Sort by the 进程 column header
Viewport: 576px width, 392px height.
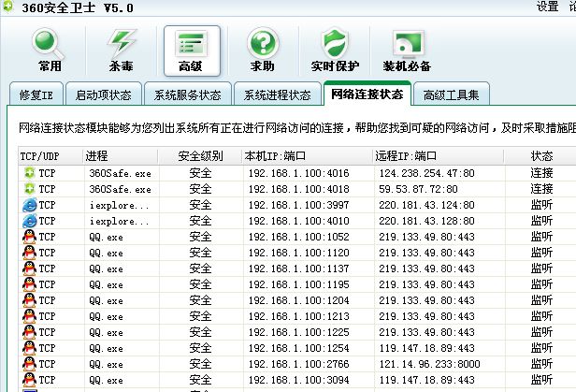click(121, 156)
